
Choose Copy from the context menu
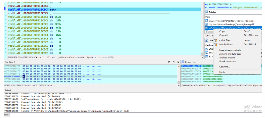222,31
